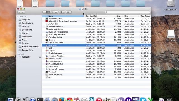Select the VoiceOver Utility icon
The width and height of the screenshot is (179, 101).
tap(46, 75)
